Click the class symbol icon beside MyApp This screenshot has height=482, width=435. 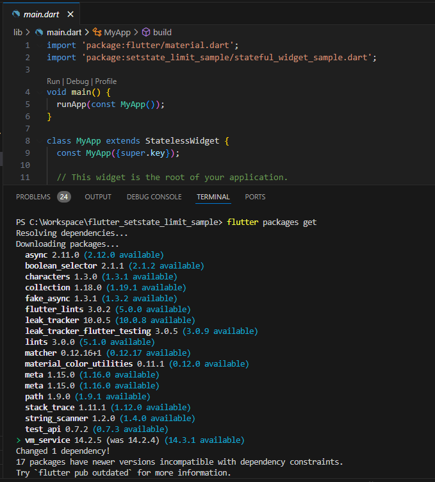click(x=97, y=32)
